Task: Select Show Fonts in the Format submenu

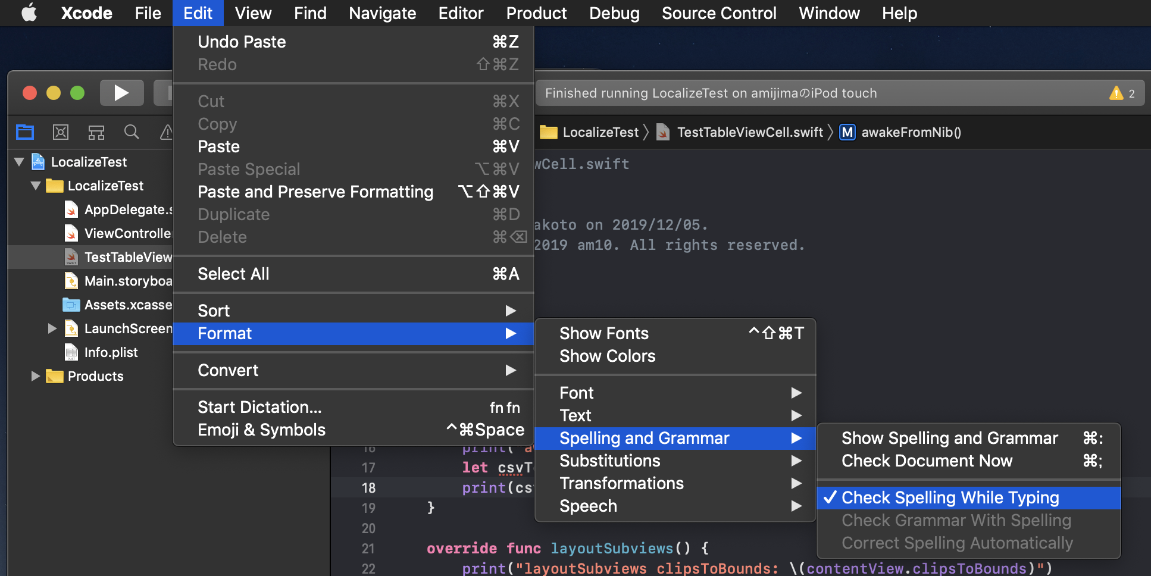Action: [x=604, y=333]
